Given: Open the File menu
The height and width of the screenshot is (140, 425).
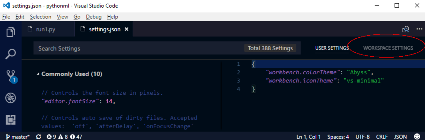Looking at the screenshot, I should coord(6,17).
